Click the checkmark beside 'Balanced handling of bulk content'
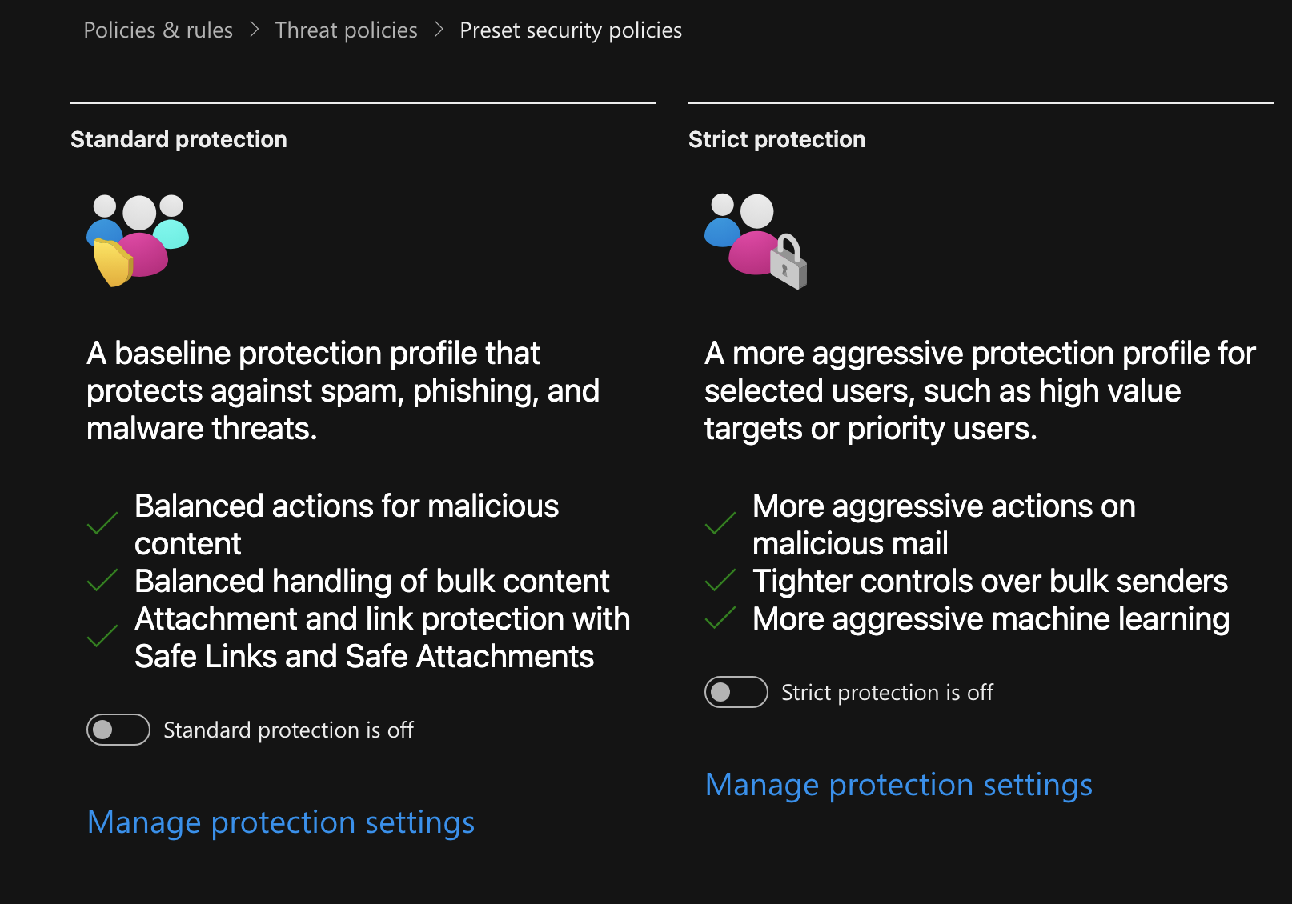1292x904 pixels. pyautogui.click(x=102, y=582)
